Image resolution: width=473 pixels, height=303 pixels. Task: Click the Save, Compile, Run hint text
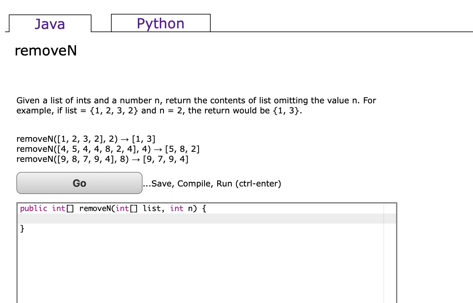click(x=212, y=184)
